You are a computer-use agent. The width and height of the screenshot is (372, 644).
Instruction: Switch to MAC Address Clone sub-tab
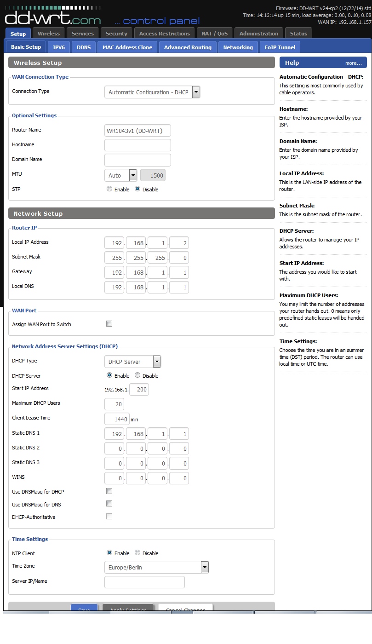[127, 47]
